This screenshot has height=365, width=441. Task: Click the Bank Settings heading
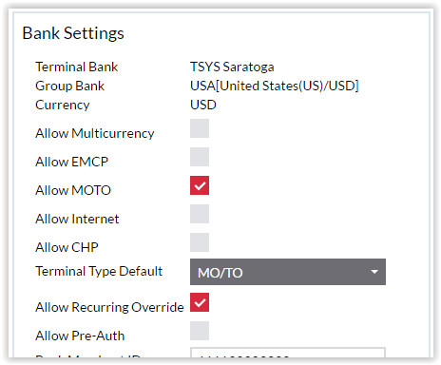pyautogui.click(x=73, y=33)
